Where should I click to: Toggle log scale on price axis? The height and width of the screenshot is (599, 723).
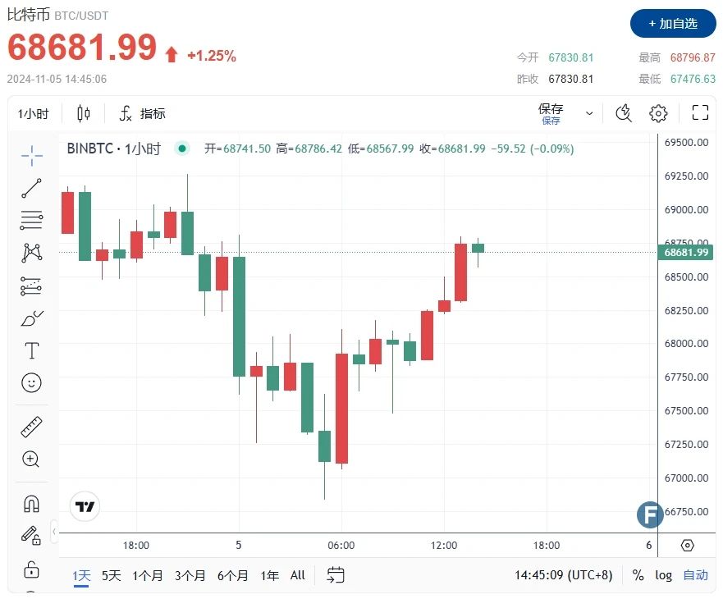[663, 575]
